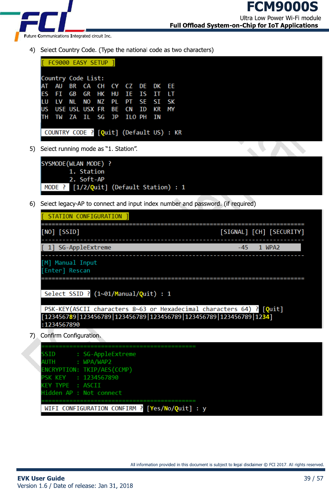Screen dimensions: 329x489
Task: Click the 'COUNTRY CODE ?' prompt label
Action: (x=68, y=132)
